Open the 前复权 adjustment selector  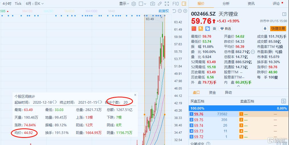[164, 11]
